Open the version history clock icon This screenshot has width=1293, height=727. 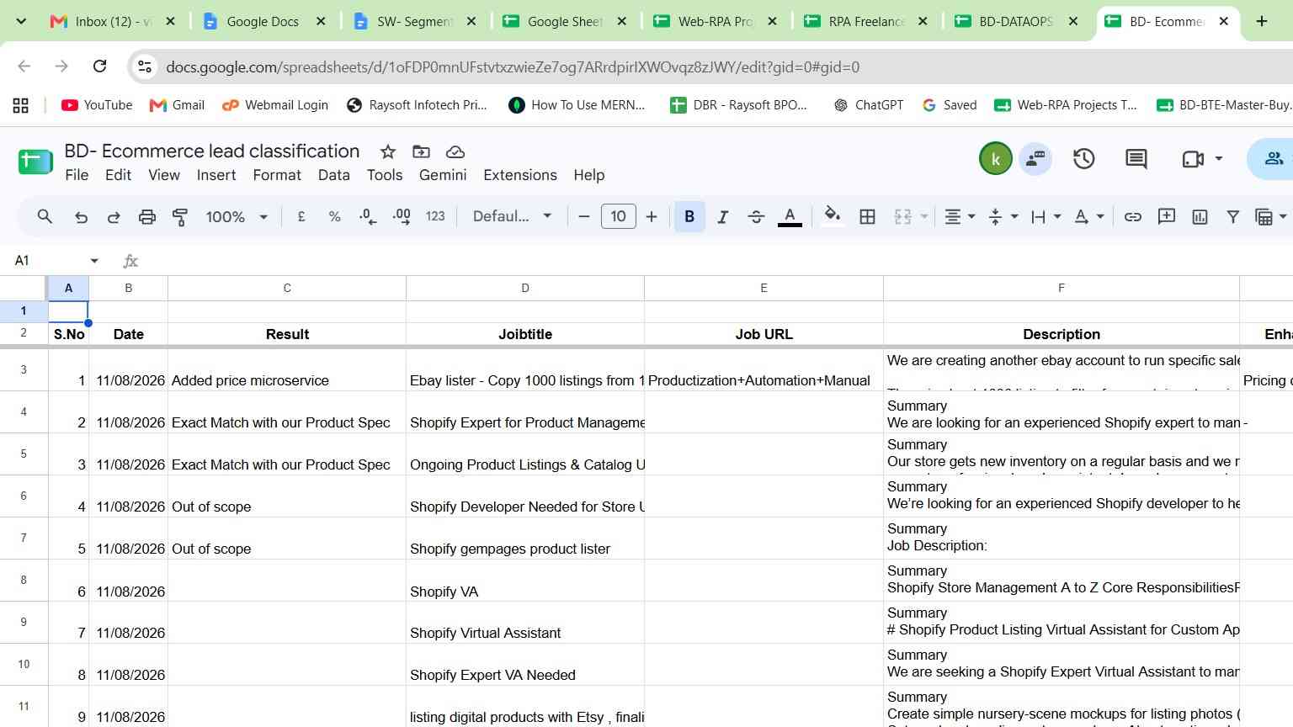point(1083,158)
